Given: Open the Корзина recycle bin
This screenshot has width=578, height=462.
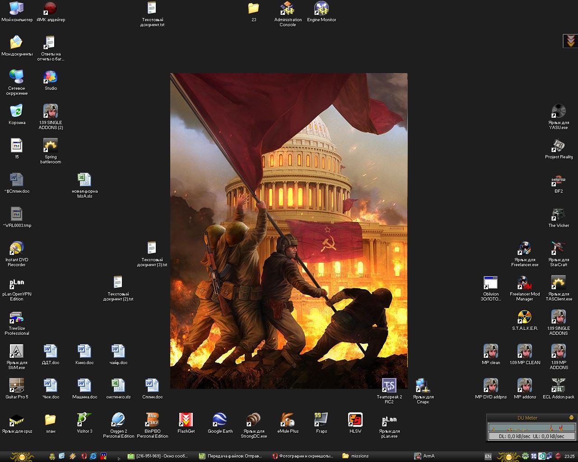Looking at the screenshot, I should (x=17, y=115).
